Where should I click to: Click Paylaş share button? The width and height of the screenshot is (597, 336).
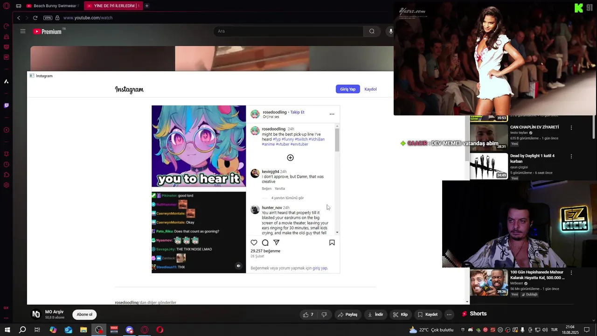348,315
